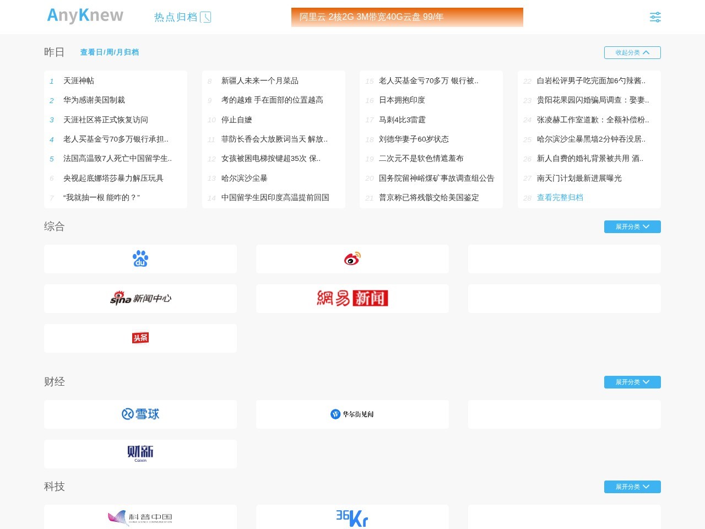This screenshot has height=529, width=705.
Task: Open headline 女孩被困电梯按键超35次
Action: [x=271, y=158]
